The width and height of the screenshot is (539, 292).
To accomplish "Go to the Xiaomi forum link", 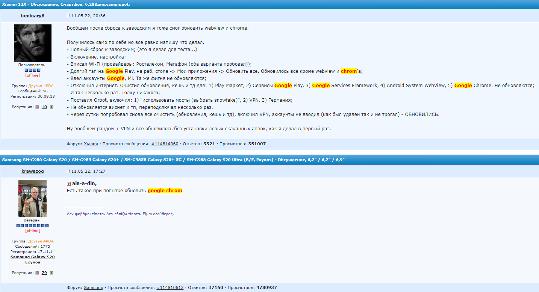I will (91, 144).
